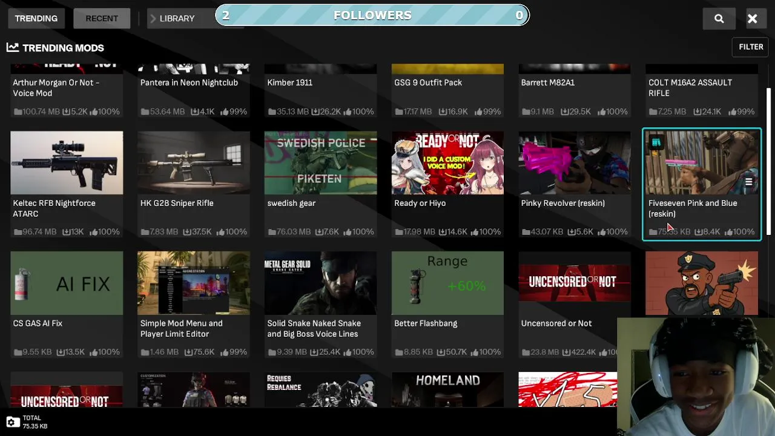Select the 'Barrett M82A1' title
Image resolution: width=775 pixels, height=436 pixels.
(548, 82)
